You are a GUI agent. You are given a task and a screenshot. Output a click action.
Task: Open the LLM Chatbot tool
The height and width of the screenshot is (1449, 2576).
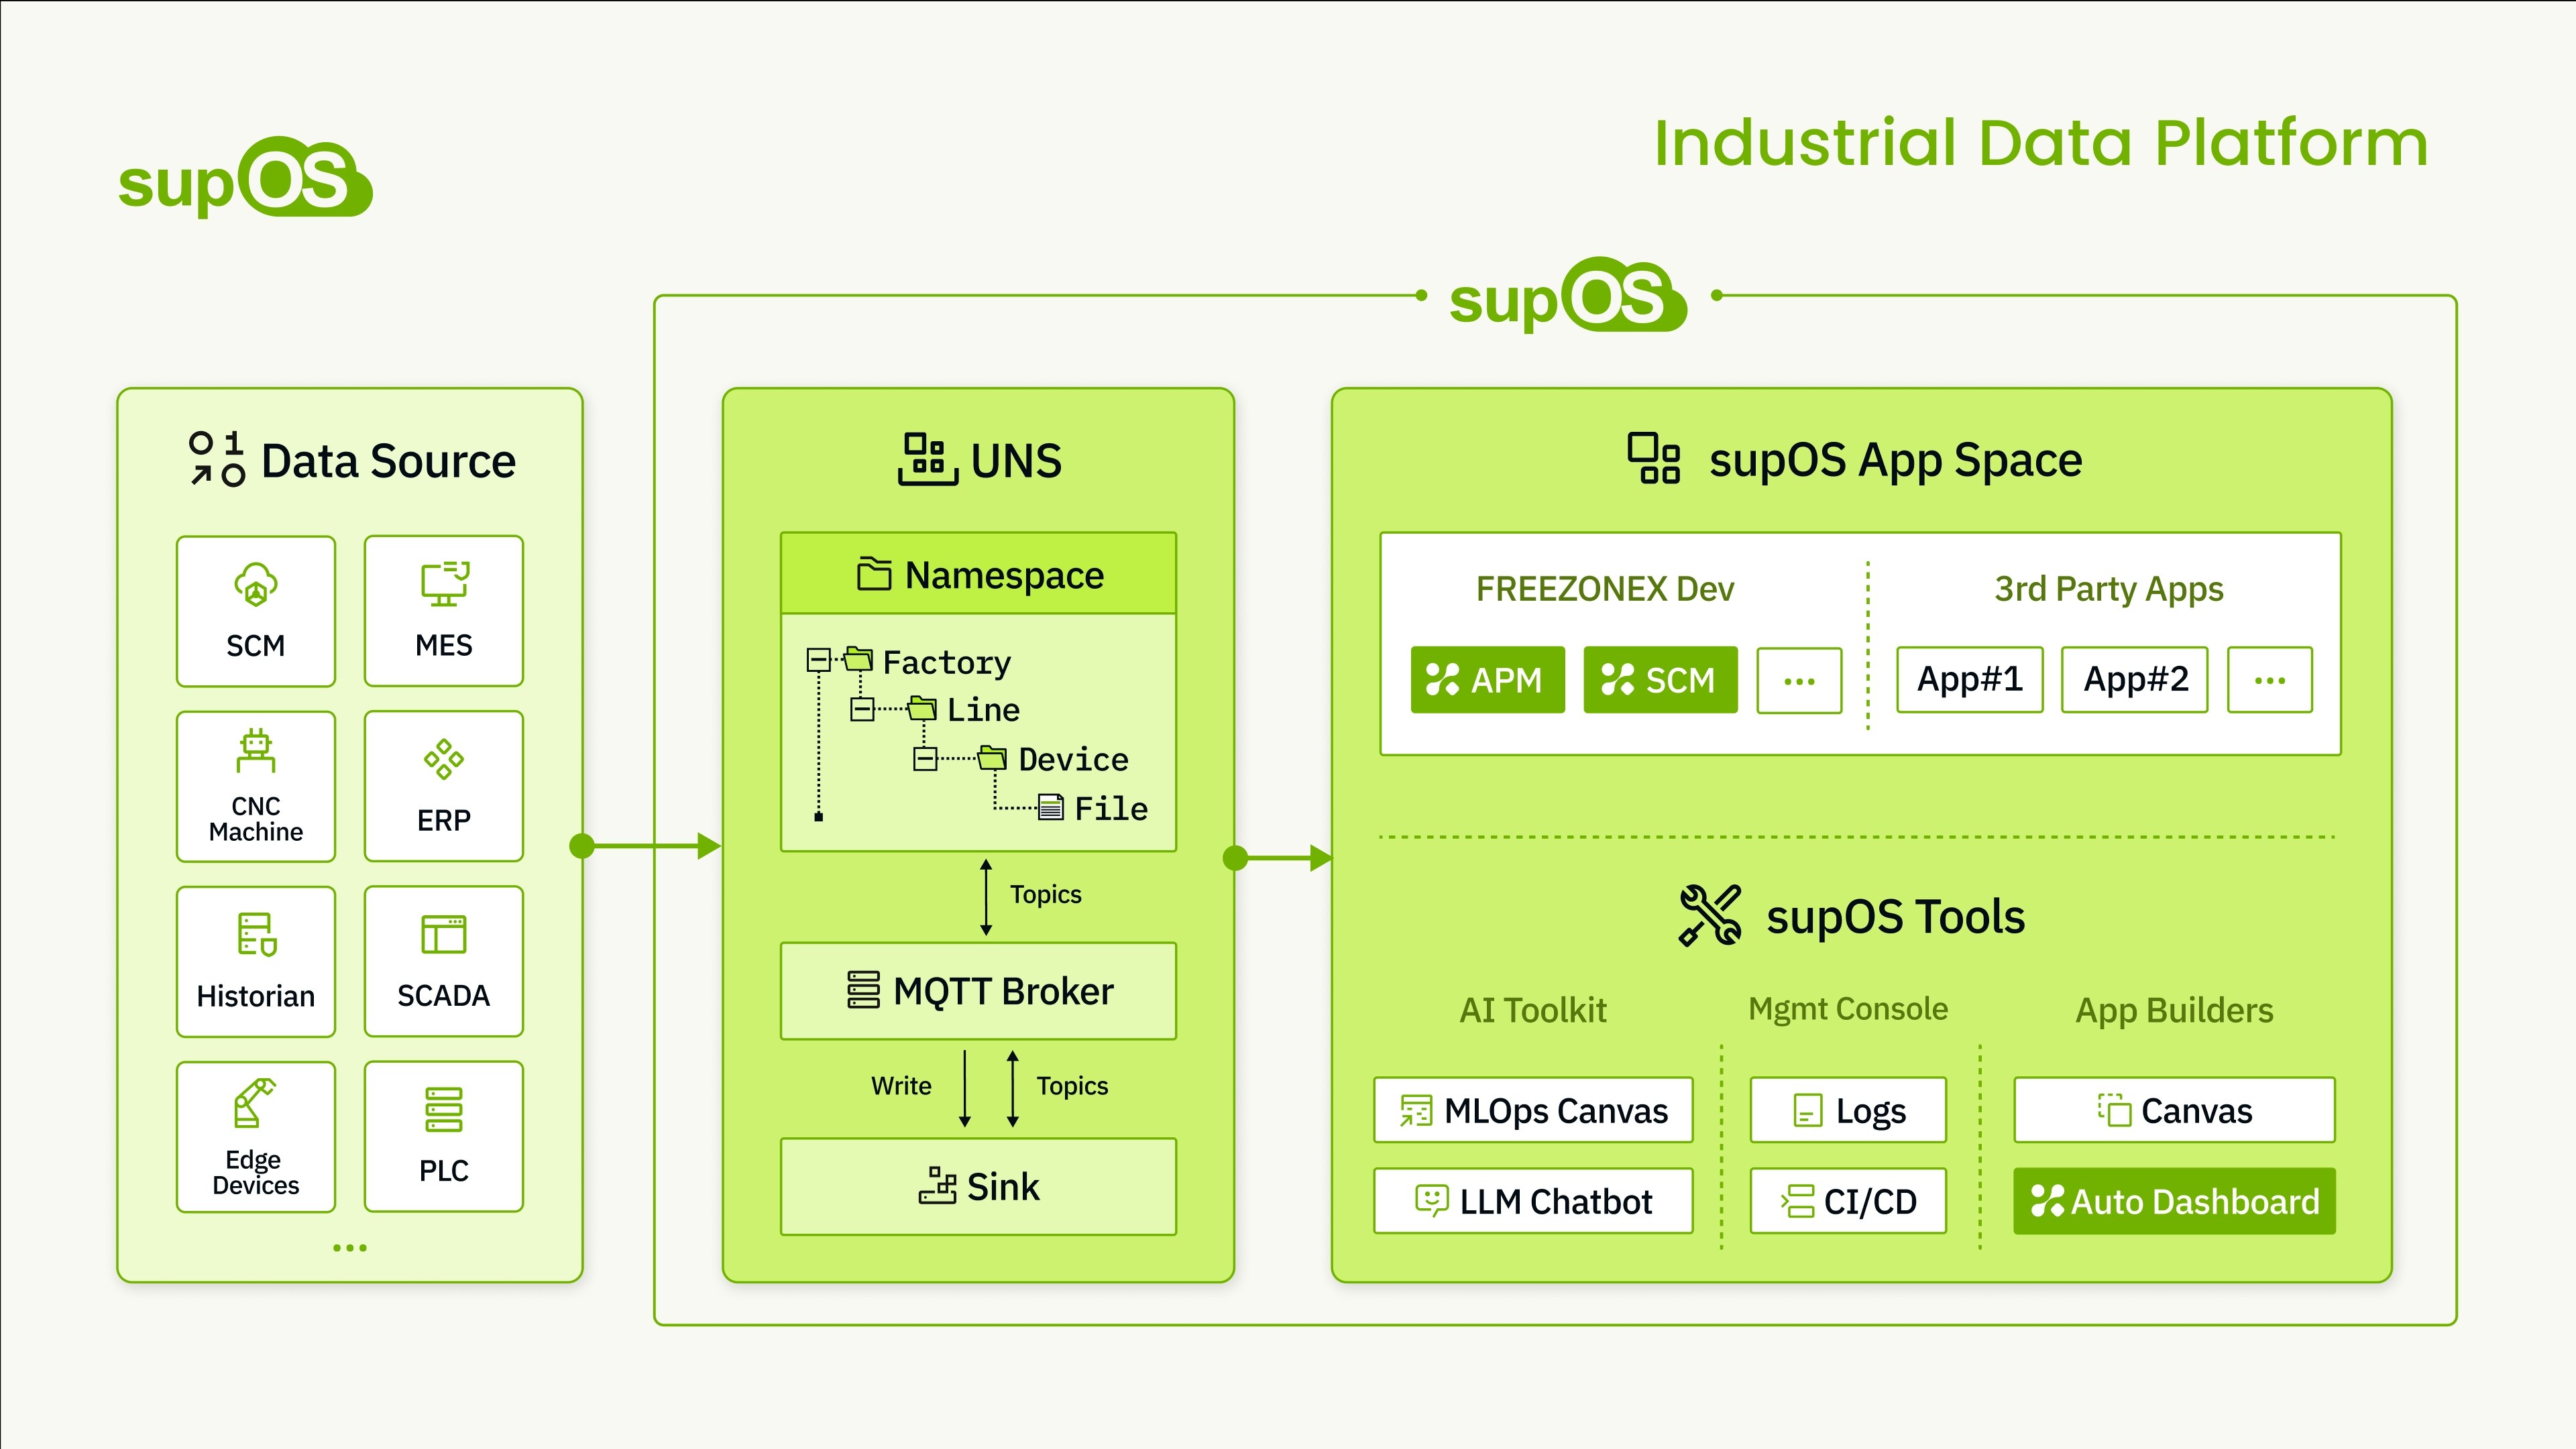click(1533, 1201)
